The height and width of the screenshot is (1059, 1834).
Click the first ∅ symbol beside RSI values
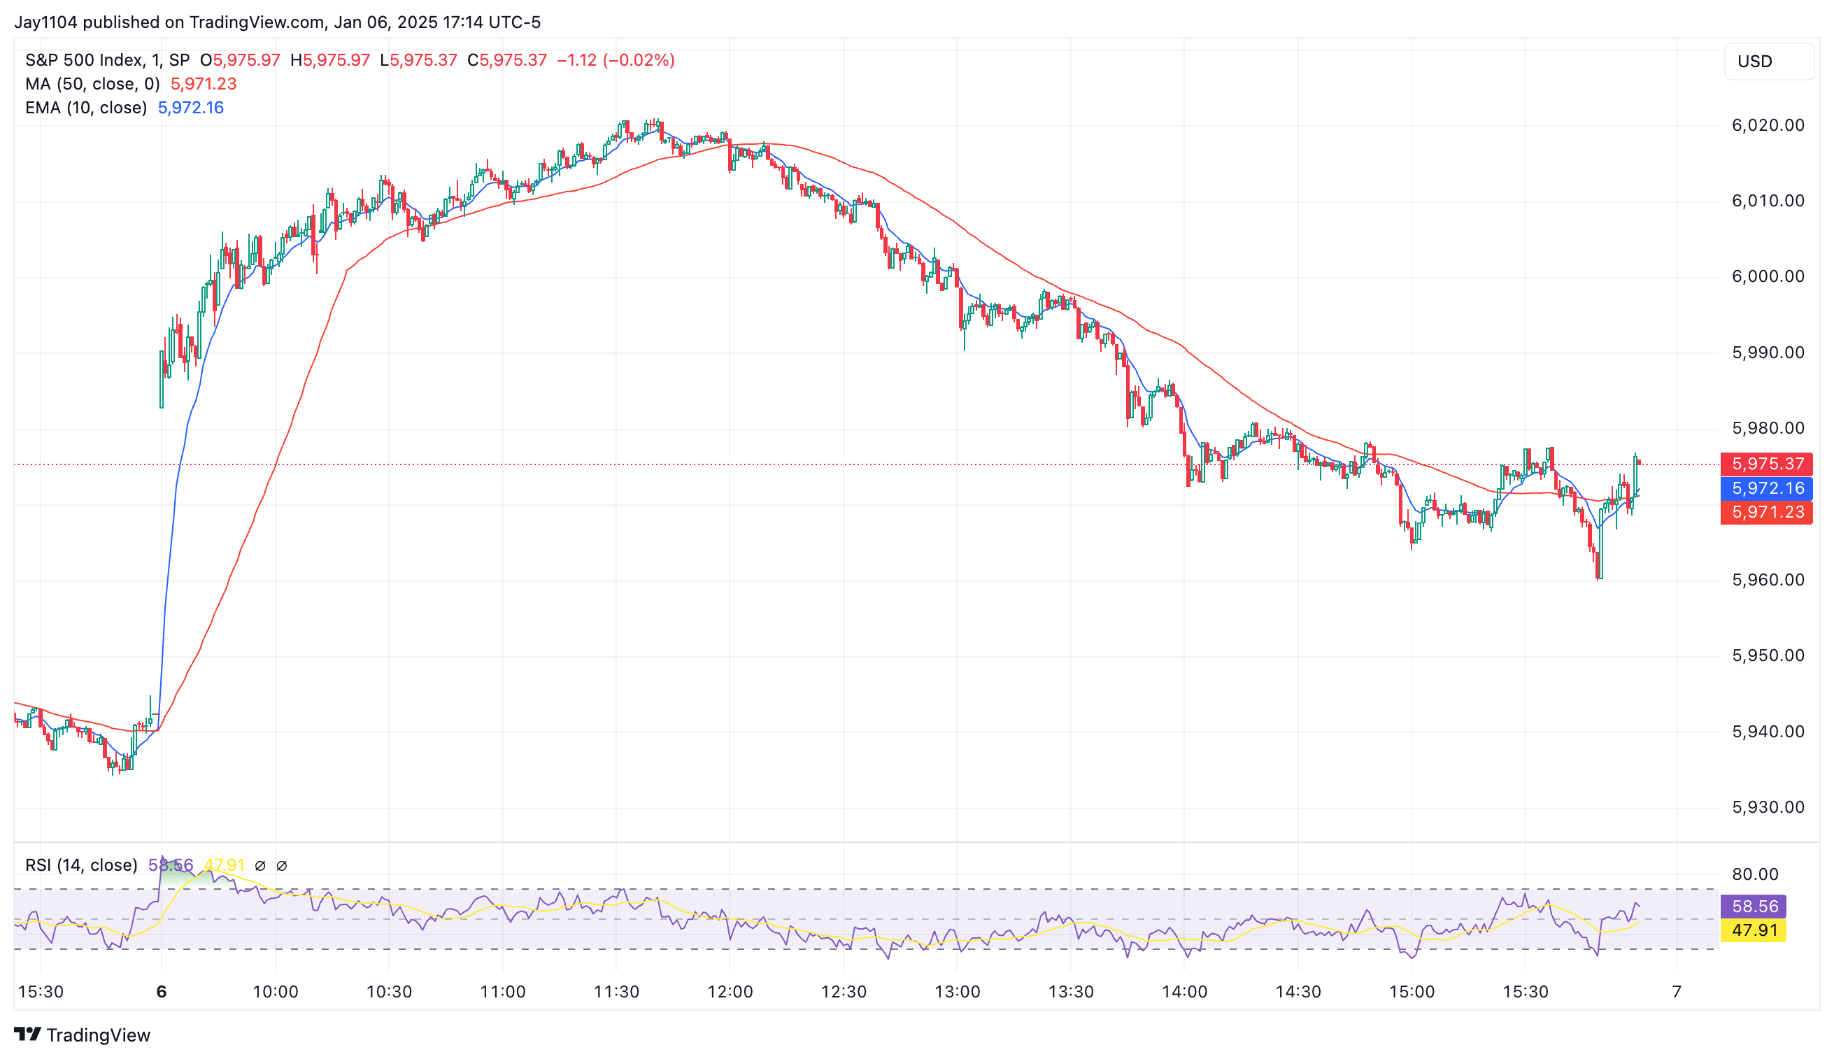(x=260, y=865)
